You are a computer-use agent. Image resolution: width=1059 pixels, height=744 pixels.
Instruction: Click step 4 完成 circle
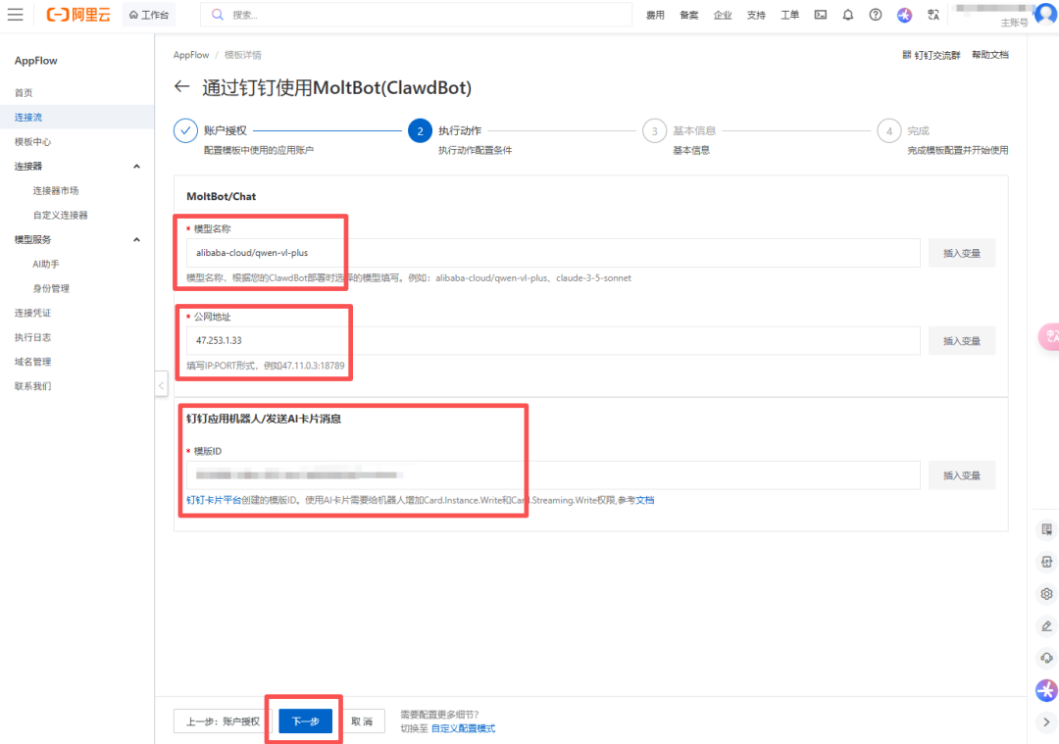click(888, 131)
